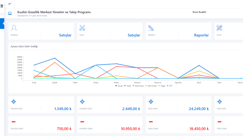243x136 pixels.
Task: Toggle the Nakit series in chart legend
Action: (127, 86)
